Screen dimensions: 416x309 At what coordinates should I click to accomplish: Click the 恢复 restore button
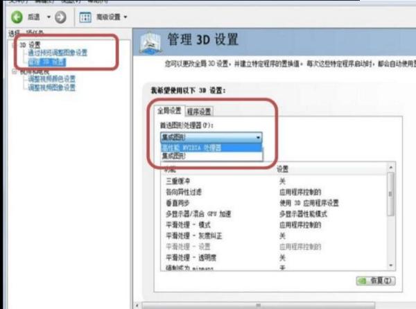375,281
